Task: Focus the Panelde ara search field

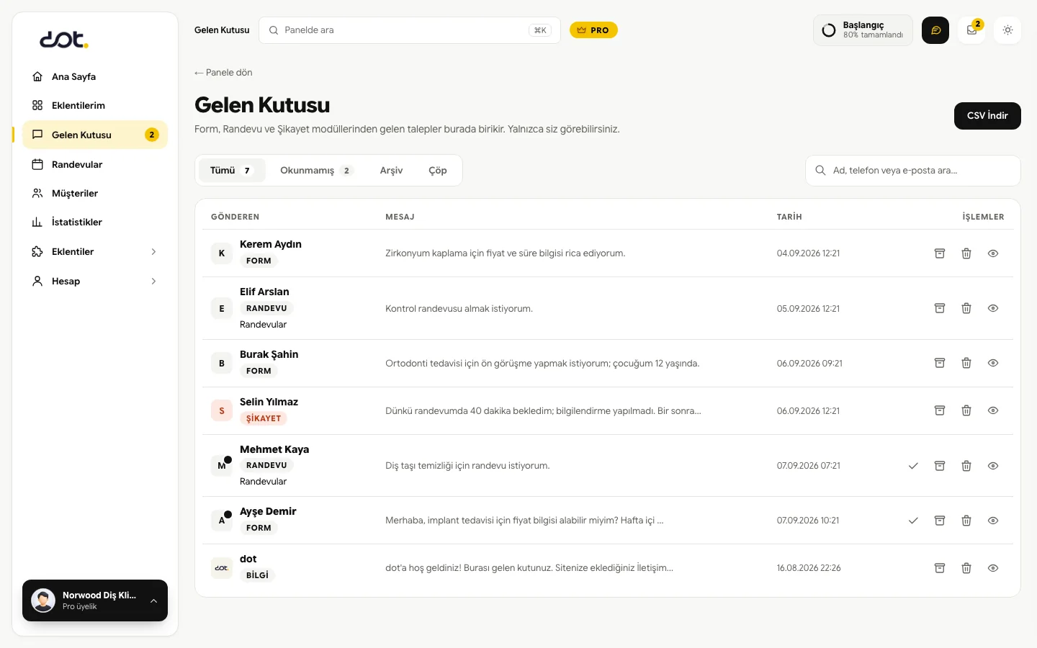Action: (x=410, y=30)
